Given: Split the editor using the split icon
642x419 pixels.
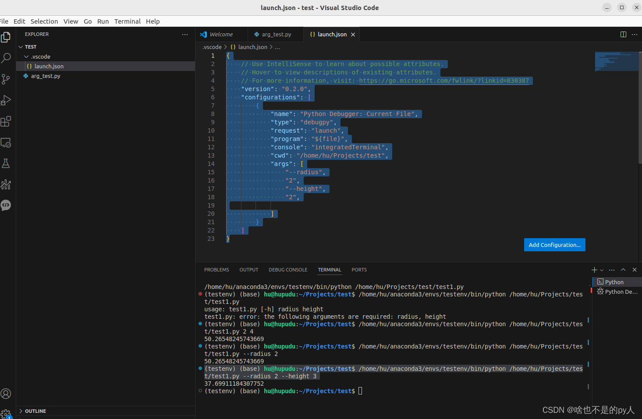Looking at the screenshot, I should (623, 34).
